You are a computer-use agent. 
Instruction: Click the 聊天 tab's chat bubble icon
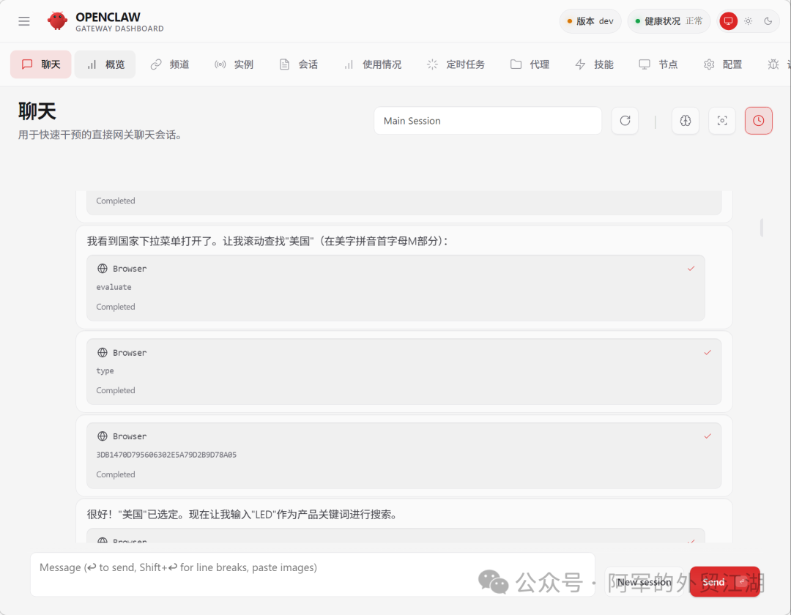[29, 64]
